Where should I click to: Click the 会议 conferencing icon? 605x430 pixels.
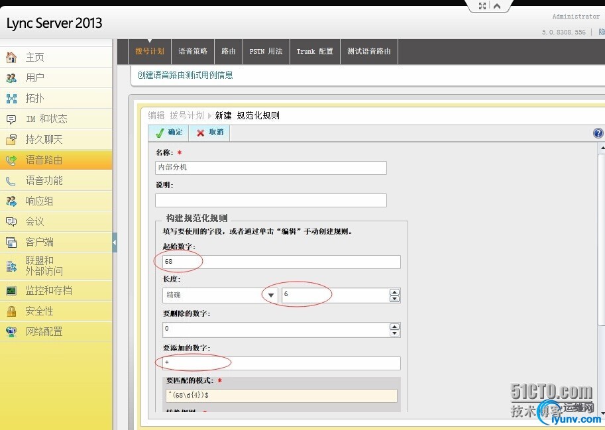click(11, 222)
